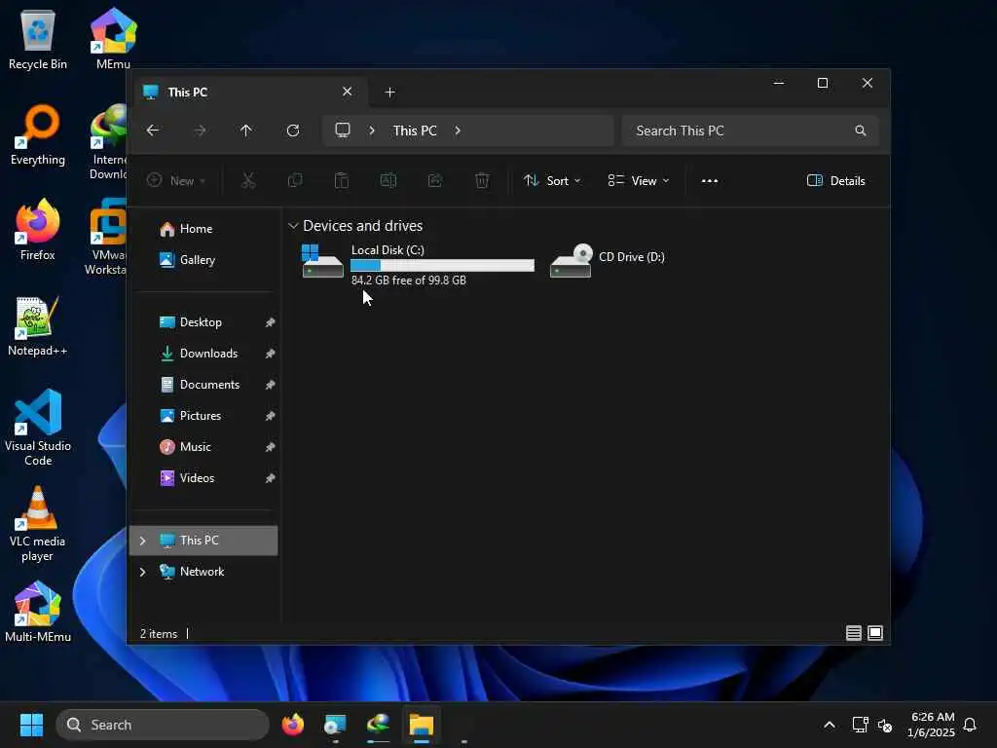Click the Share toolbar icon
Viewport: 997px width, 748px height.
[435, 180]
